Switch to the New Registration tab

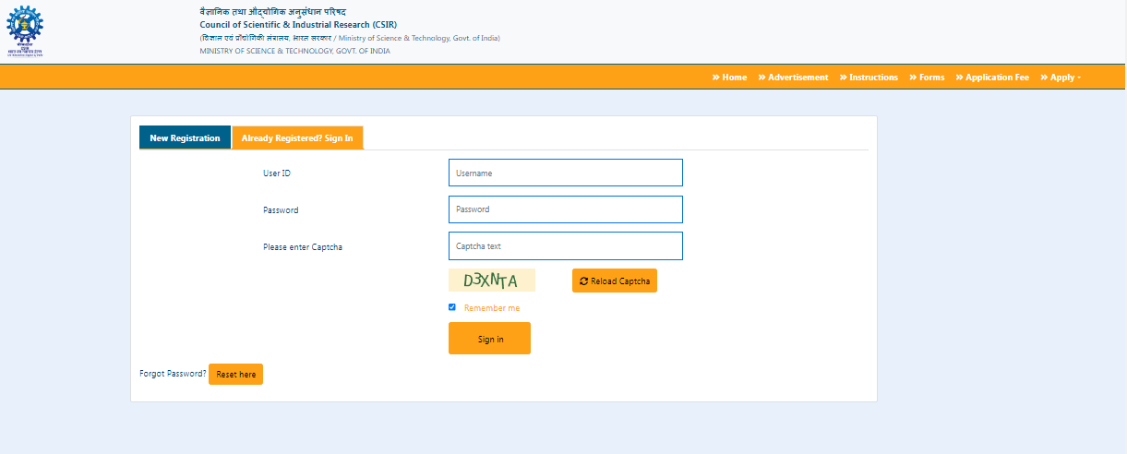click(x=185, y=138)
